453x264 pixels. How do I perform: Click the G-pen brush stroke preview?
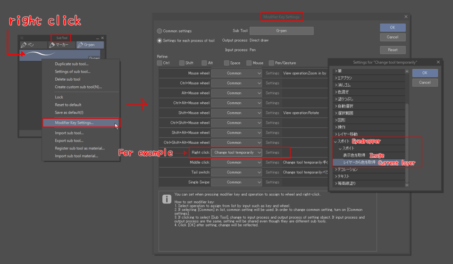tap(47, 54)
